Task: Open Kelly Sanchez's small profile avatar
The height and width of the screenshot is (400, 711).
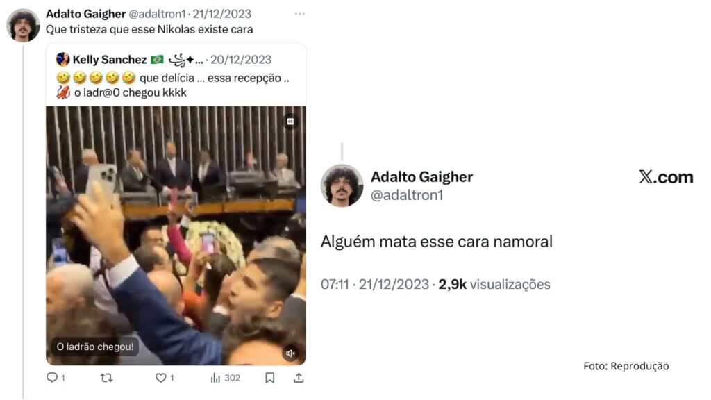Action: click(x=62, y=60)
